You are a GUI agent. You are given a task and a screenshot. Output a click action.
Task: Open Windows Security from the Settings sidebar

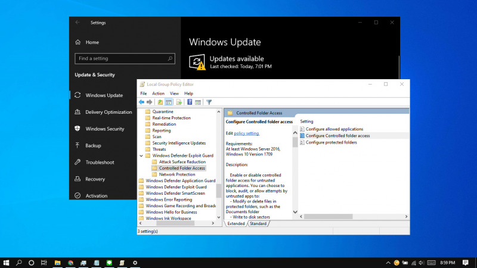pos(104,129)
